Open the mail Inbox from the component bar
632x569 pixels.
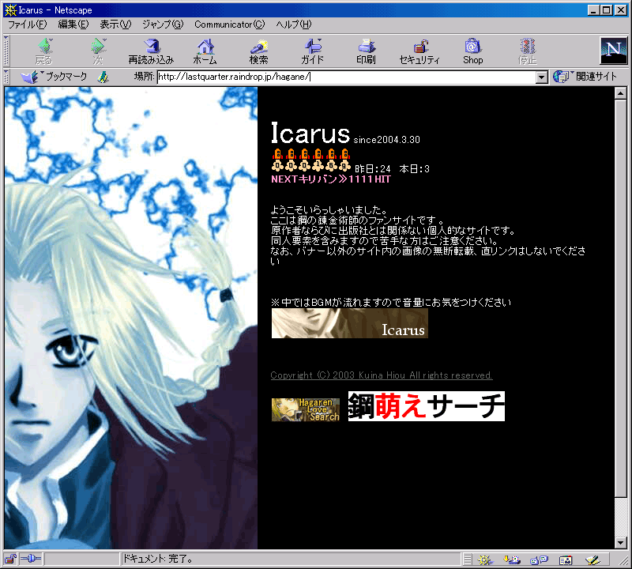pyautogui.click(x=511, y=560)
